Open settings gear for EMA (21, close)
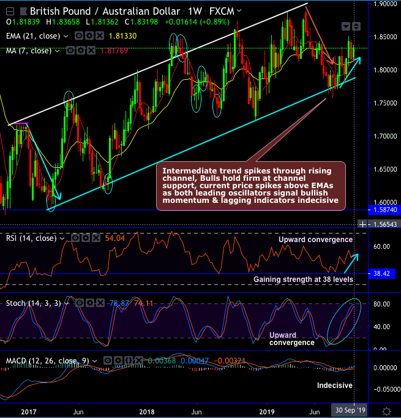Viewport: 401px width, 418px height. (89, 36)
